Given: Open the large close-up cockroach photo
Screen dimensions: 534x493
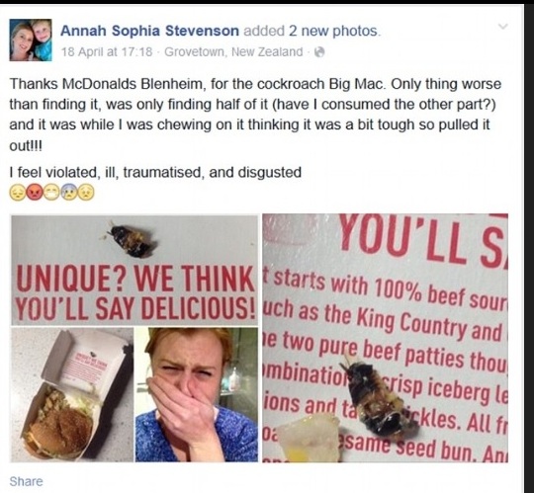Looking at the screenshot, I should pyautogui.click(x=386, y=338).
